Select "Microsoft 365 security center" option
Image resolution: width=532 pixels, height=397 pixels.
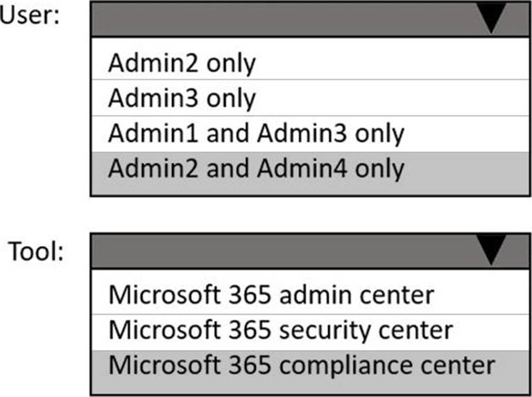(281, 330)
